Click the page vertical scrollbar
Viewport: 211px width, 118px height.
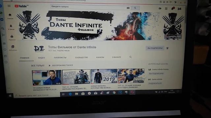click(x=186, y=15)
